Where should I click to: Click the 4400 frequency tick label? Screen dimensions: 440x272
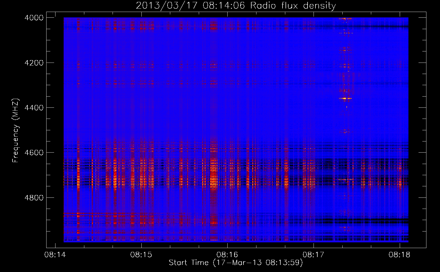34,108
